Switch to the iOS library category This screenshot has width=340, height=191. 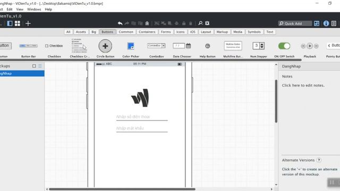[x=193, y=32]
